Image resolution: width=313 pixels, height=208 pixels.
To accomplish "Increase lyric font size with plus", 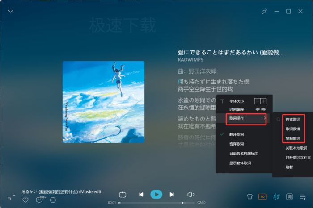I will 263,101.
